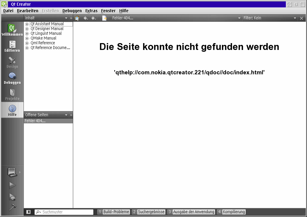
Task: Expand the QMake Manual node
Action: (27, 38)
